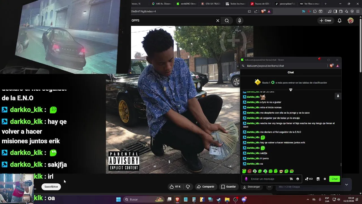Collapse the chat leaderboard banner handle
The height and width of the screenshot is (204, 362).
pos(290,90)
